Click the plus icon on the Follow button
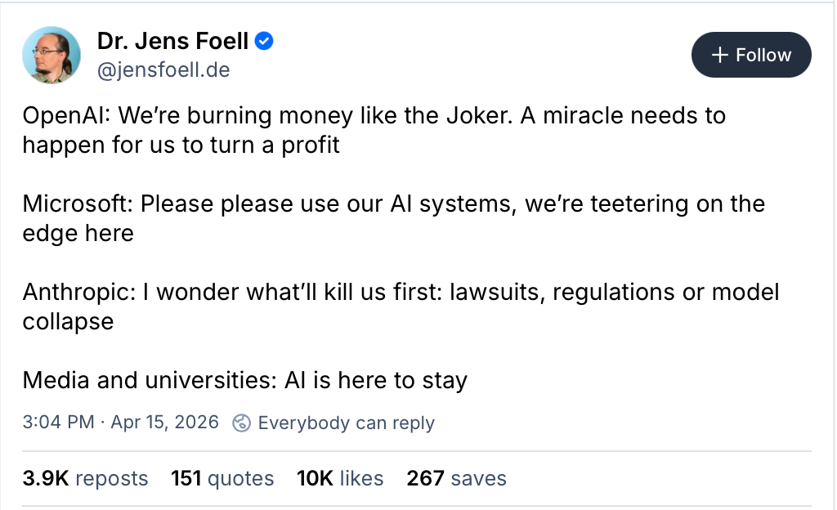Viewport: 837px width, 510px height. tap(719, 56)
